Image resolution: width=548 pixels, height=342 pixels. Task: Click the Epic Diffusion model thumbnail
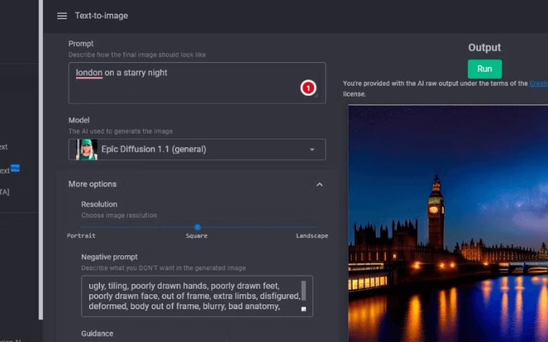point(86,149)
